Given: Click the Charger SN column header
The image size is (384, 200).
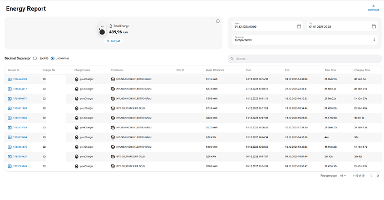Looking at the screenshot, I should pyautogui.click(x=49, y=70).
